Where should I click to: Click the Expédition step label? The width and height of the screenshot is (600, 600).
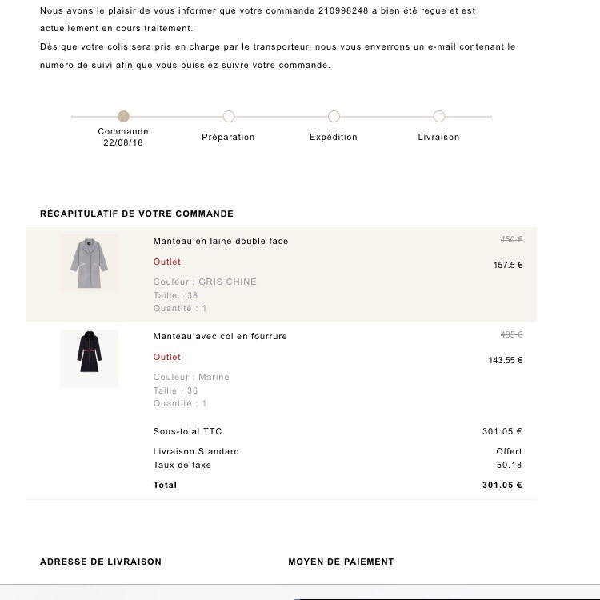click(334, 137)
